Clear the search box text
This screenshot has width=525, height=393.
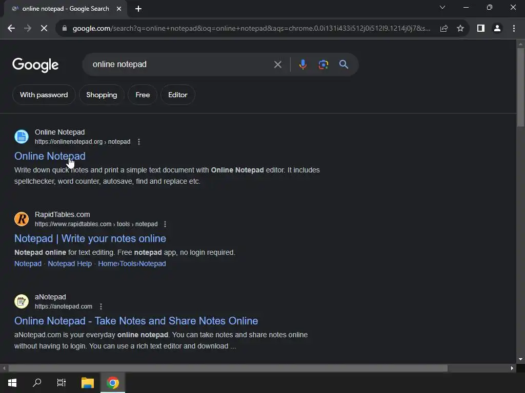277,64
